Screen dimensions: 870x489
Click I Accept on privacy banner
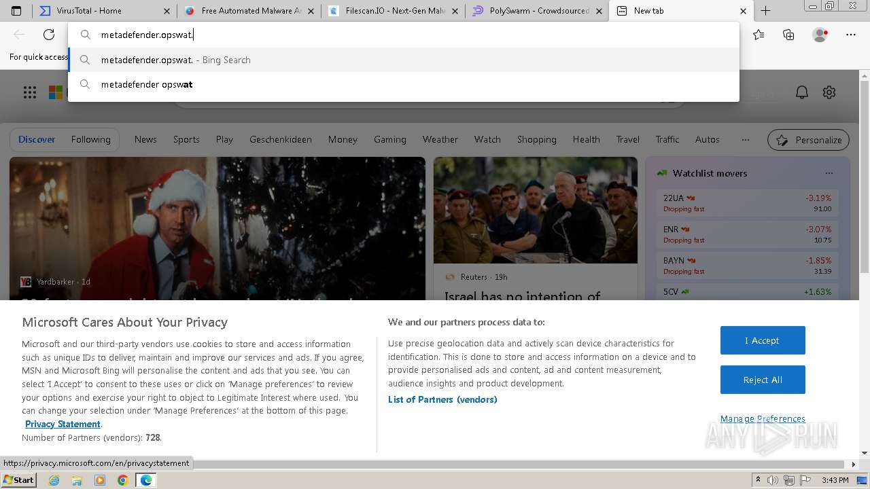[763, 340]
